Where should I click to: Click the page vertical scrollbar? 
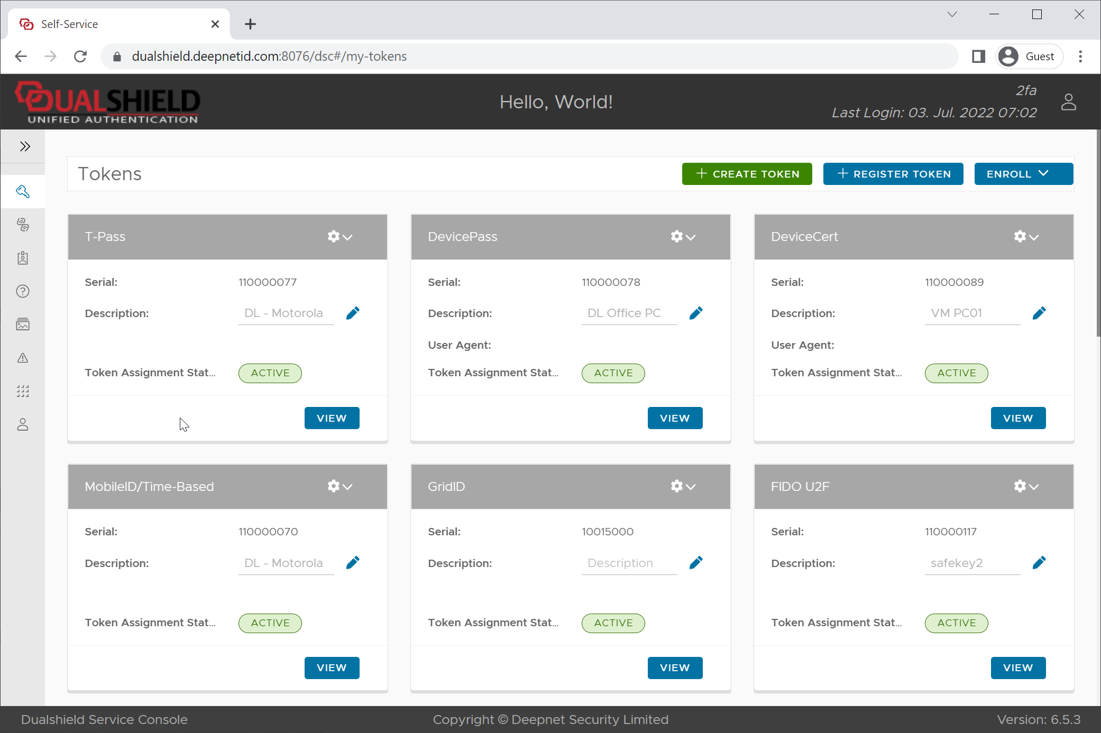[x=1098, y=233]
